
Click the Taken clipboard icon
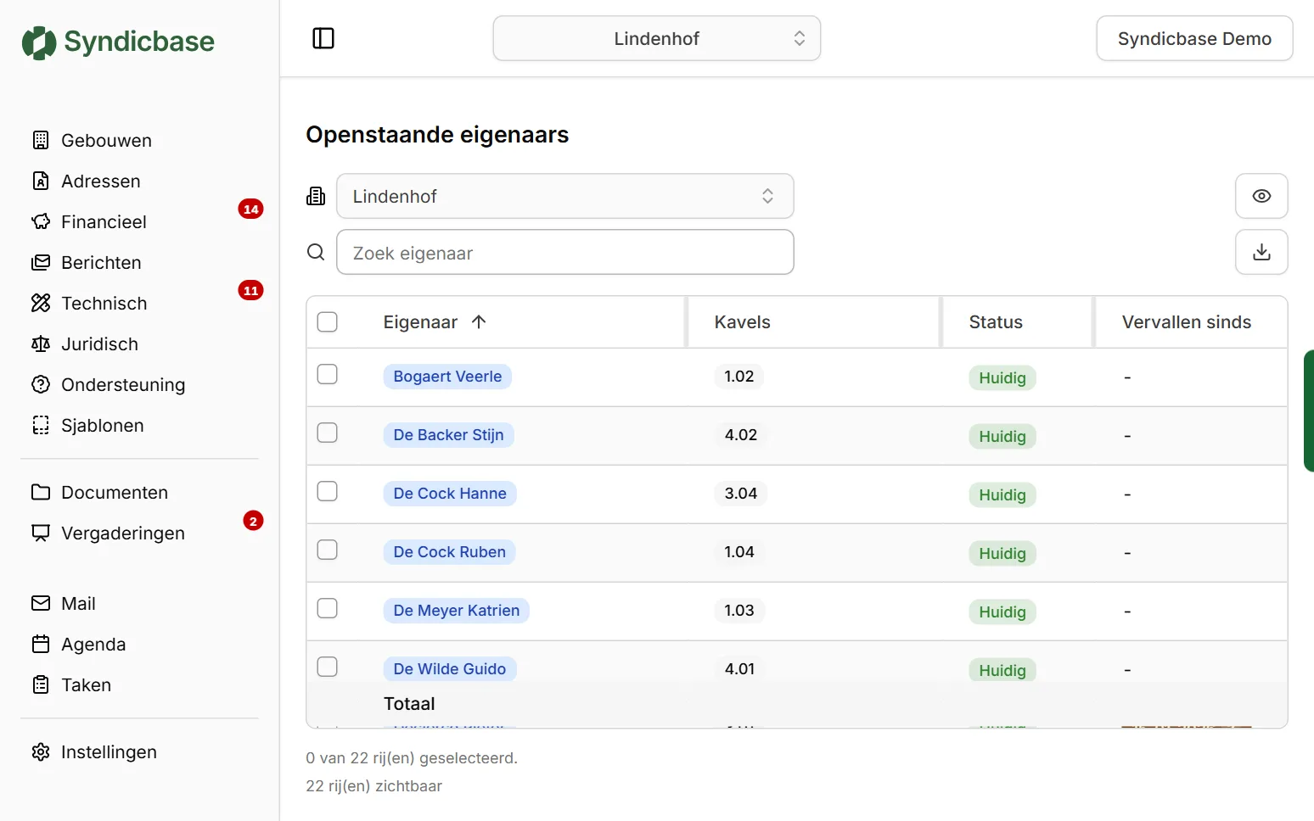click(x=41, y=684)
